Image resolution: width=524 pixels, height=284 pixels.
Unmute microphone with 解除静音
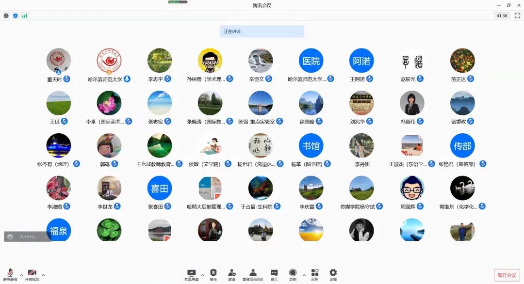click(x=10, y=274)
